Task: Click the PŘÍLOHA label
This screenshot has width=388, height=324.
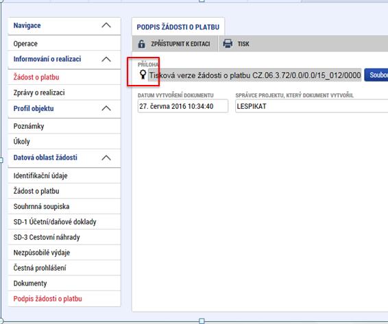Action: tap(148, 64)
